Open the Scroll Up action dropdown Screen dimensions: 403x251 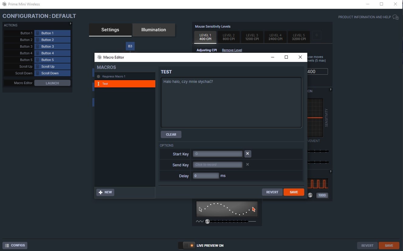pyautogui.click(x=52, y=66)
